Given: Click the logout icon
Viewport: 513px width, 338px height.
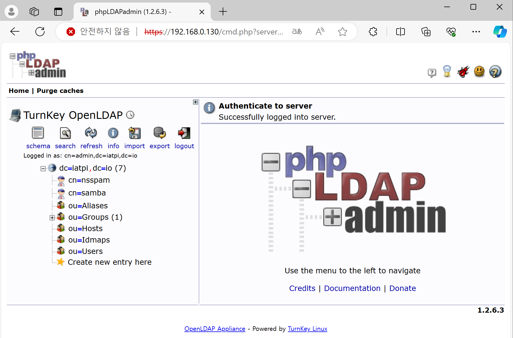Looking at the screenshot, I should (x=184, y=133).
